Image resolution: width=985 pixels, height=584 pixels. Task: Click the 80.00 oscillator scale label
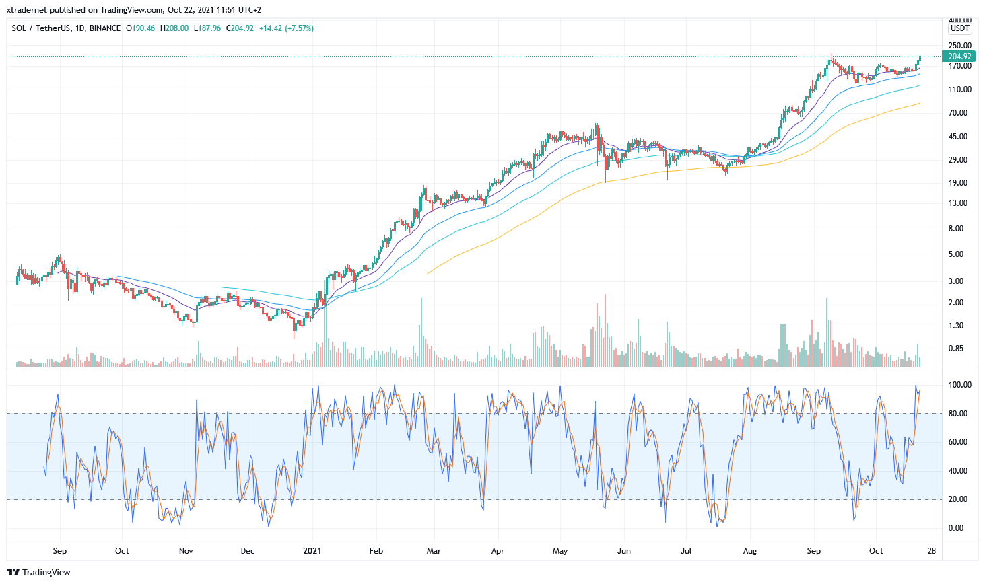coord(957,414)
